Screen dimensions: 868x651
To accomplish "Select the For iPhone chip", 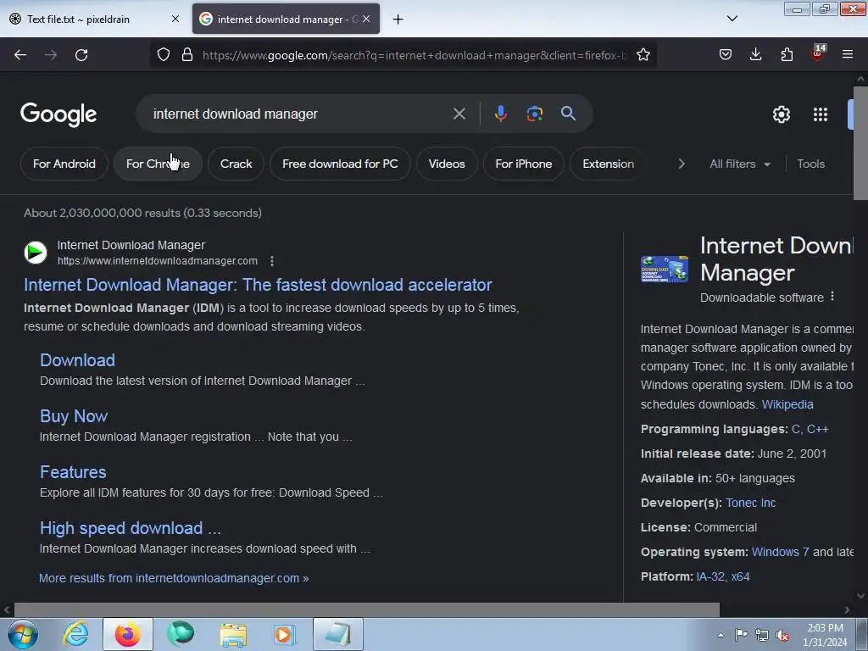I will point(524,164).
